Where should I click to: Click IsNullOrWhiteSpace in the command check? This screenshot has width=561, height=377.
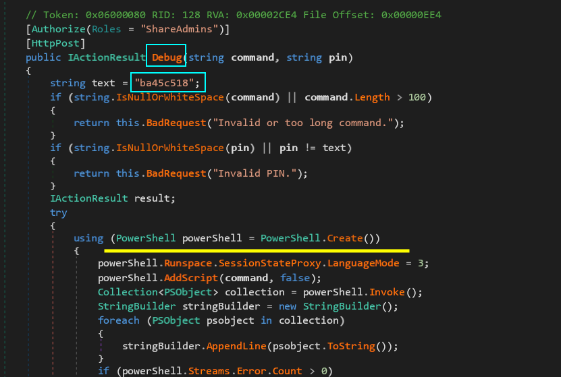point(170,97)
